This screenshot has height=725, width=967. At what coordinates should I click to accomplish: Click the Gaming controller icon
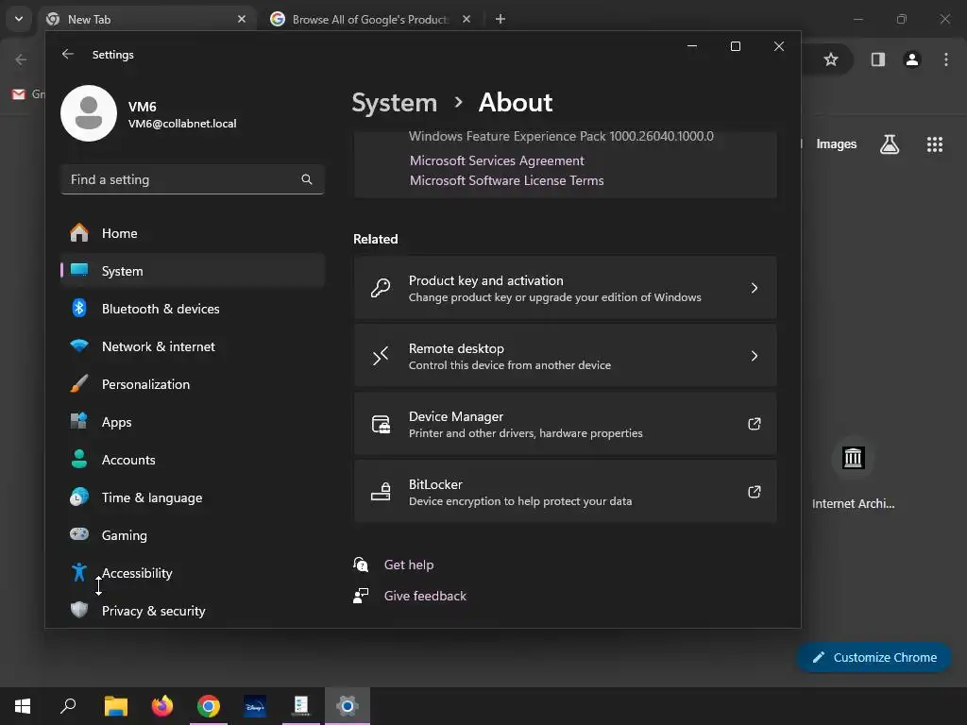click(x=79, y=534)
